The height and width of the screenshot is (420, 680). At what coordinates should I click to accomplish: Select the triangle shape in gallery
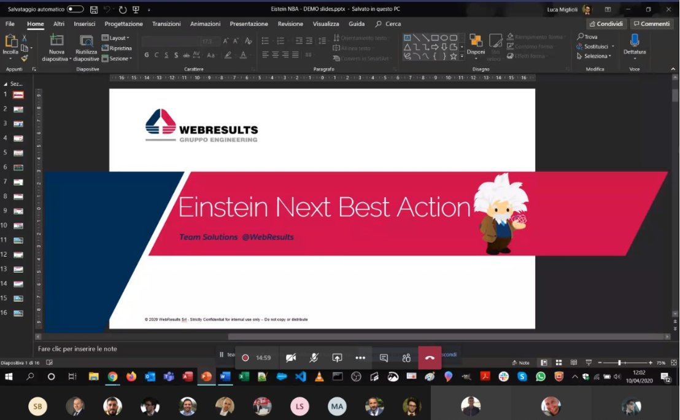tap(408, 47)
